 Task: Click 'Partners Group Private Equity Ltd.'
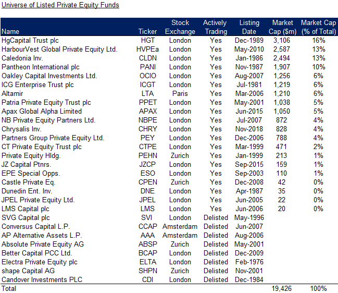pyautogui.click(x=53, y=138)
